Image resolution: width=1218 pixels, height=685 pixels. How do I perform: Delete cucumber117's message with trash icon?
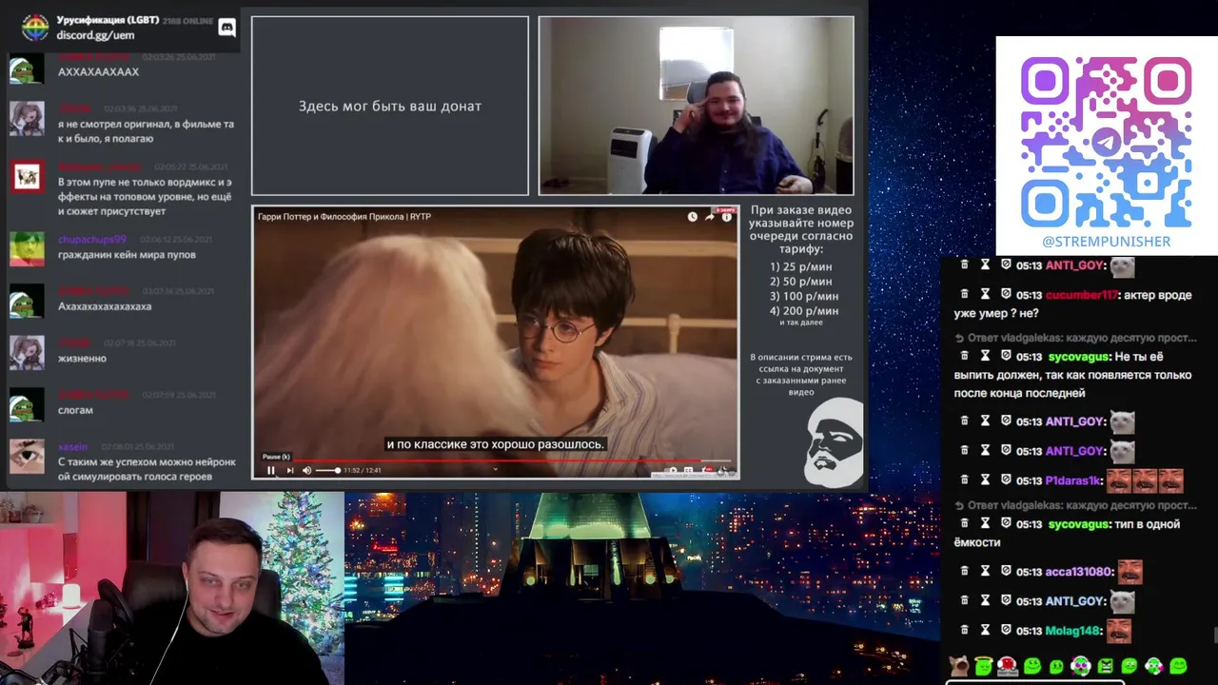click(964, 295)
